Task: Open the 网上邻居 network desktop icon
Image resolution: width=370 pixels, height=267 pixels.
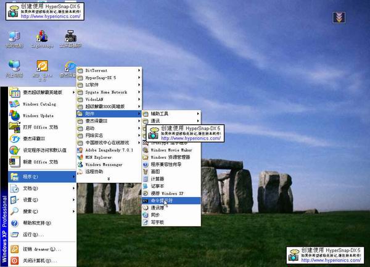Action: coord(14,69)
